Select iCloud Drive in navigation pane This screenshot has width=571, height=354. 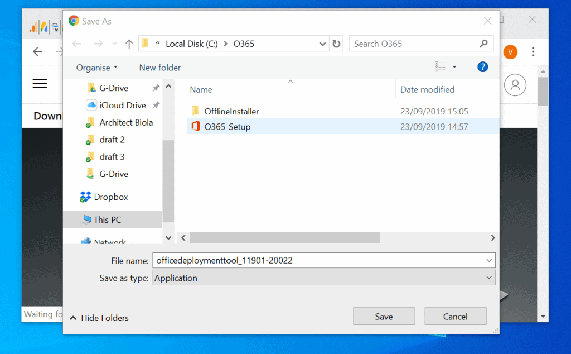coord(116,106)
